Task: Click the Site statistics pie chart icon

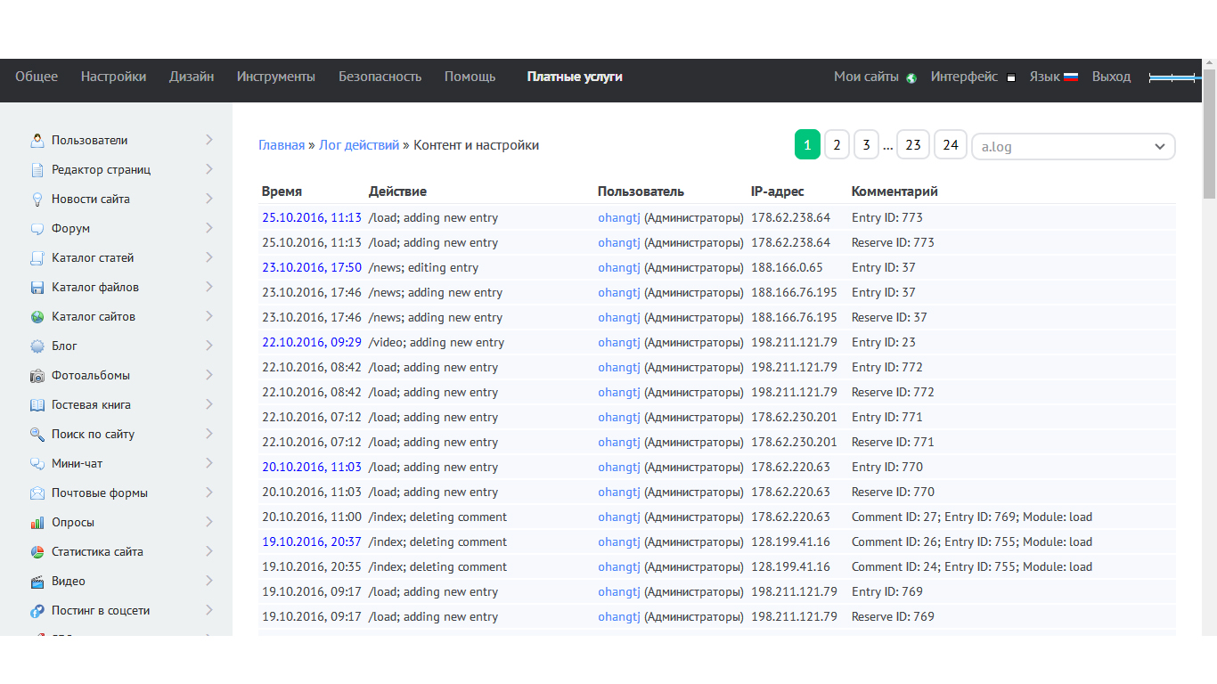Action: tap(37, 551)
